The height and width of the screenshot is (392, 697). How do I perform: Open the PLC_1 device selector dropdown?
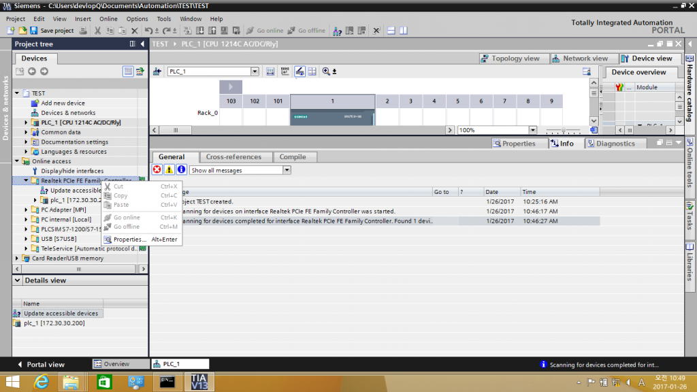click(x=255, y=71)
